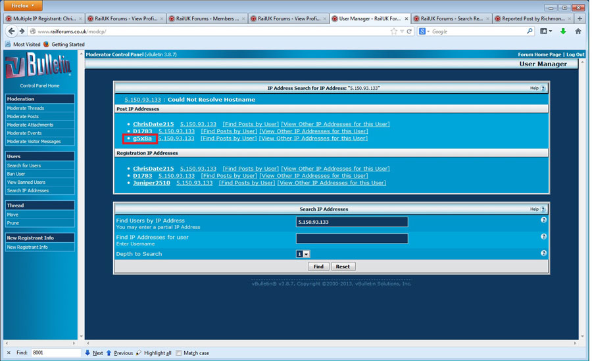Click the Find button
Screen dimensions: 592x361
point(318,266)
